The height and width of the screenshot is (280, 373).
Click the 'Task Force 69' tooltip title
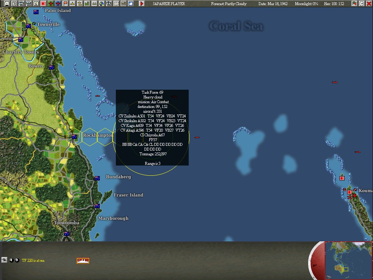click(152, 92)
